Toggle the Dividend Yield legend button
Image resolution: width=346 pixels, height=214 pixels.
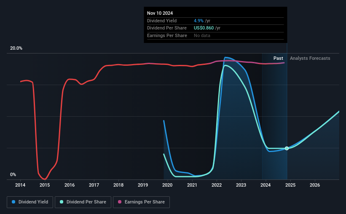point(30,202)
